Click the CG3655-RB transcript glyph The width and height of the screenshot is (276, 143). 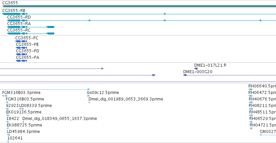[x=139, y=14]
